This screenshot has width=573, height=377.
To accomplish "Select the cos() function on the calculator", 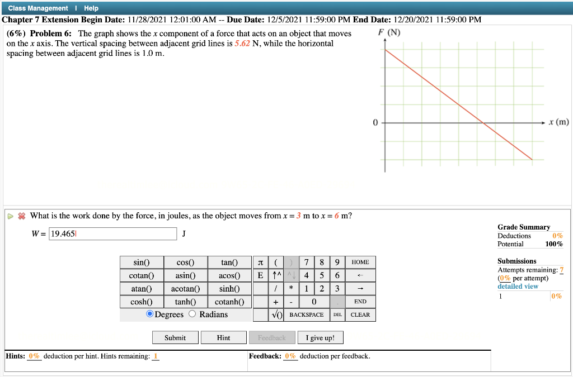I will coord(185,262).
